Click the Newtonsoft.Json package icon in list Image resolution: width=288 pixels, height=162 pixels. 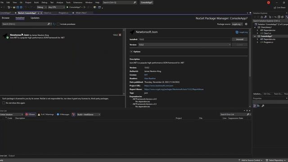coord(5,36)
